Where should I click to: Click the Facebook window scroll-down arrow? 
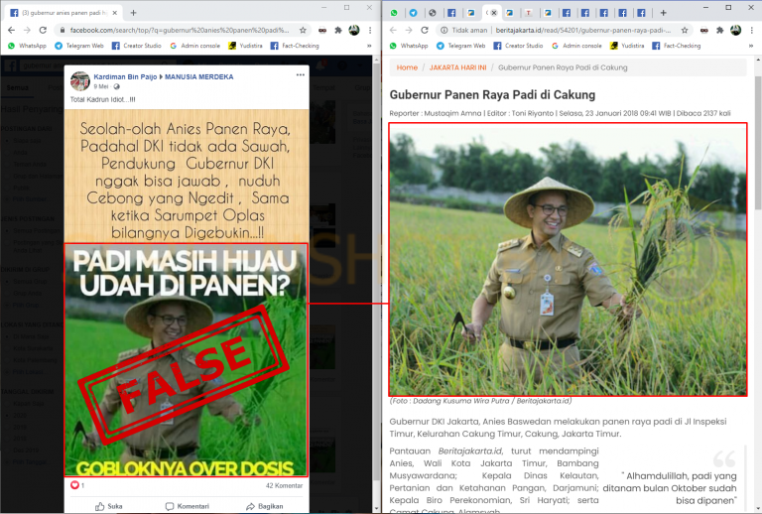pyautogui.click(x=377, y=509)
